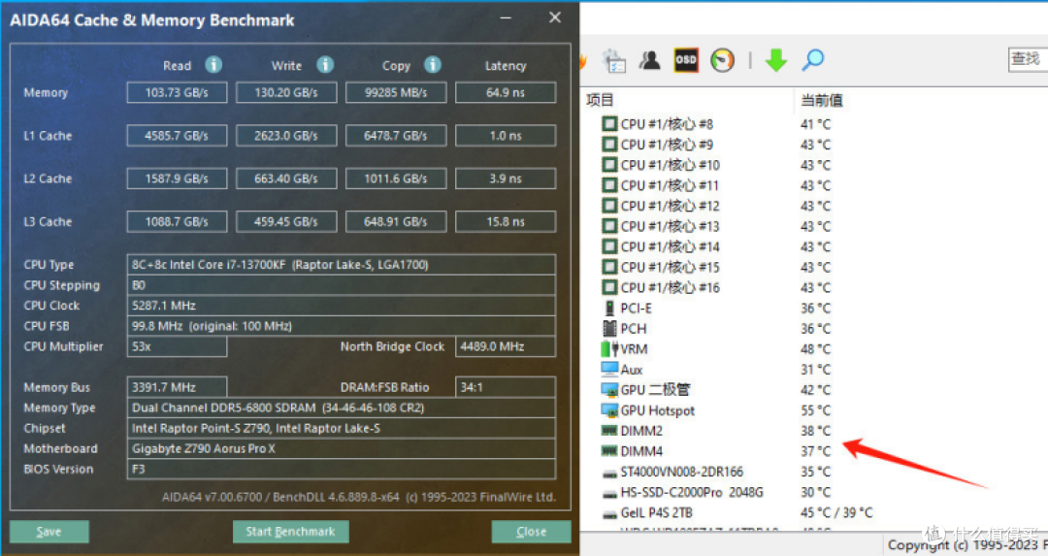Click the DIMM2 temperature 38 °C

tap(815, 431)
